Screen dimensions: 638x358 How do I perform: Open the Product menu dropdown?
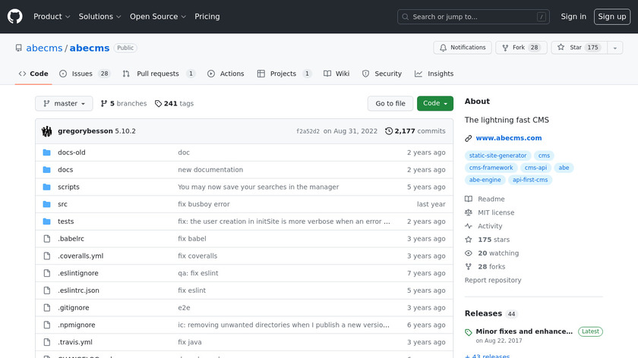click(x=52, y=17)
